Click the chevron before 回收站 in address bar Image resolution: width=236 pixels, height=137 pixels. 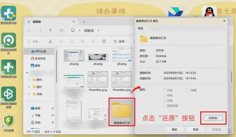pyautogui.click(x=79, y=30)
